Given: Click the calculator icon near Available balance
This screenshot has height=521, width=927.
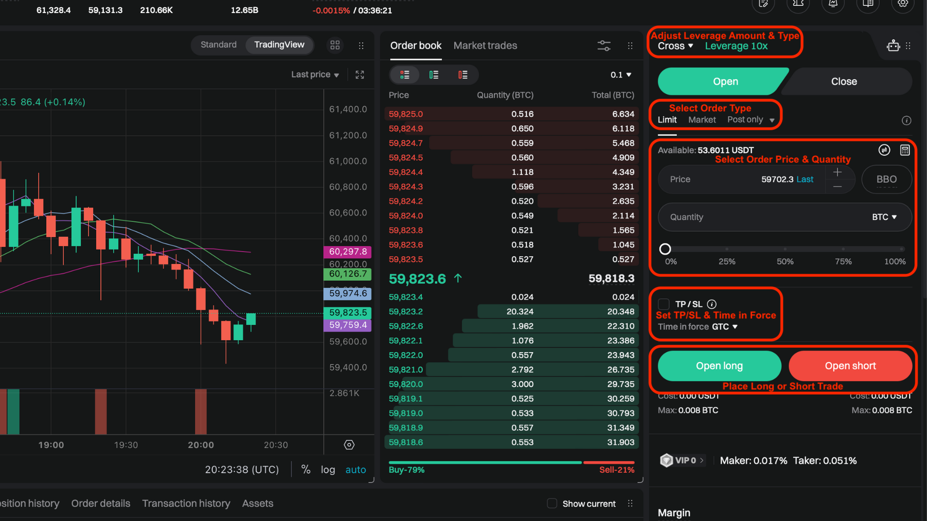Looking at the screenshot, I should tap(905, 150).
